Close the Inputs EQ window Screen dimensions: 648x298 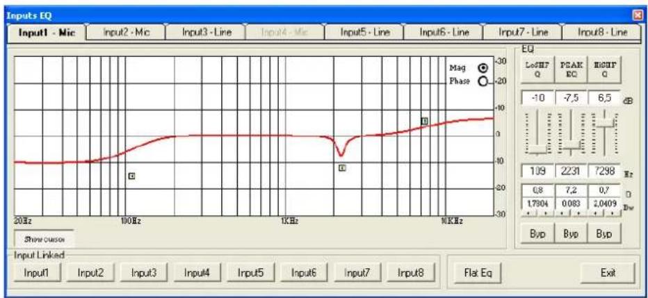click(638, 15)
